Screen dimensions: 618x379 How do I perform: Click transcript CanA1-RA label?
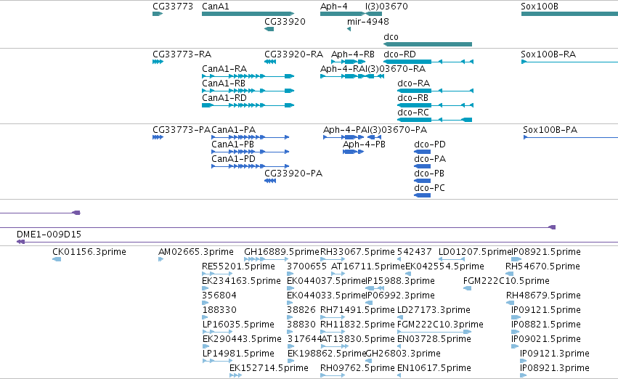tap(224, 69)
